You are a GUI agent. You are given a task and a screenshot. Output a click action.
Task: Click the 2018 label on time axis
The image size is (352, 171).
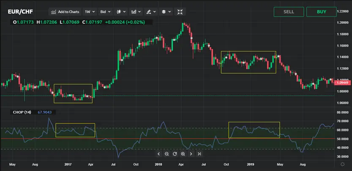click(x=158, y=165)
